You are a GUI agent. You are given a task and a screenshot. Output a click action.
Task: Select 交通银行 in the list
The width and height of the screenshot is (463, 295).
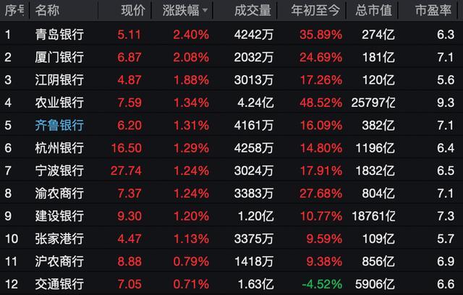(x=59, y=283)
